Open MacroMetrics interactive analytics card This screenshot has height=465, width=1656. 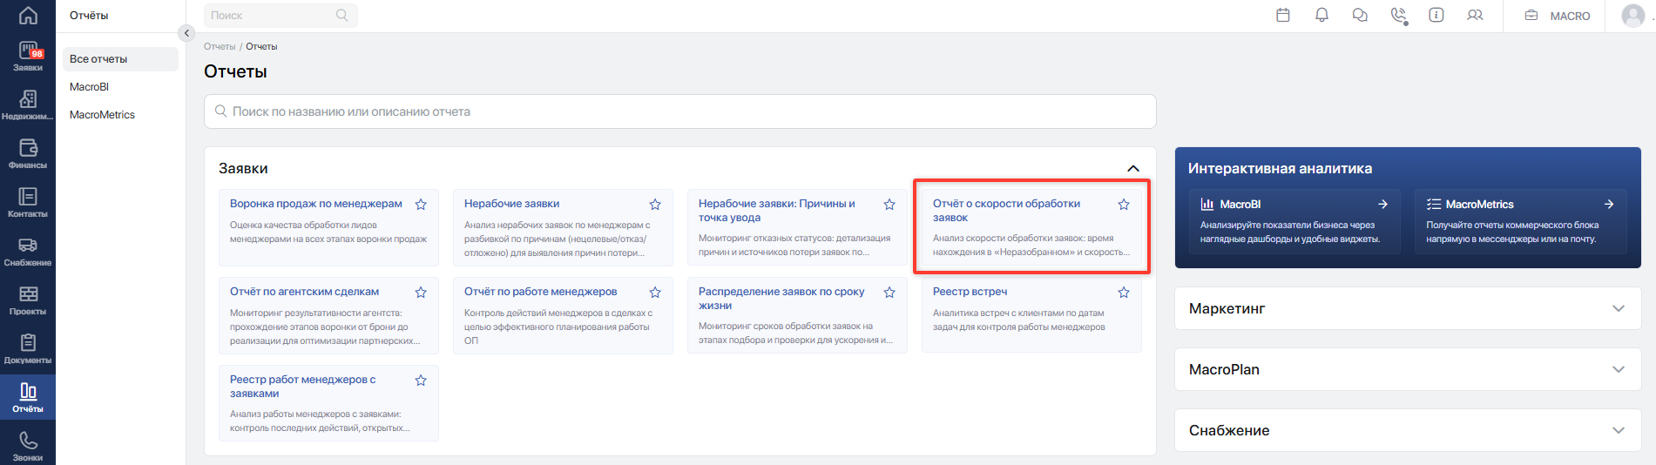pyautogui.click(x=1520, y=221)
